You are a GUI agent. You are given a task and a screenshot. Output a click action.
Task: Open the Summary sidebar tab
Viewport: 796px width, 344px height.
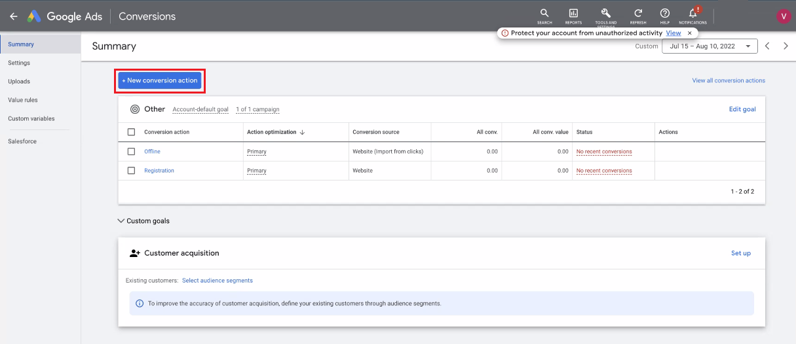tap(40, 44)
